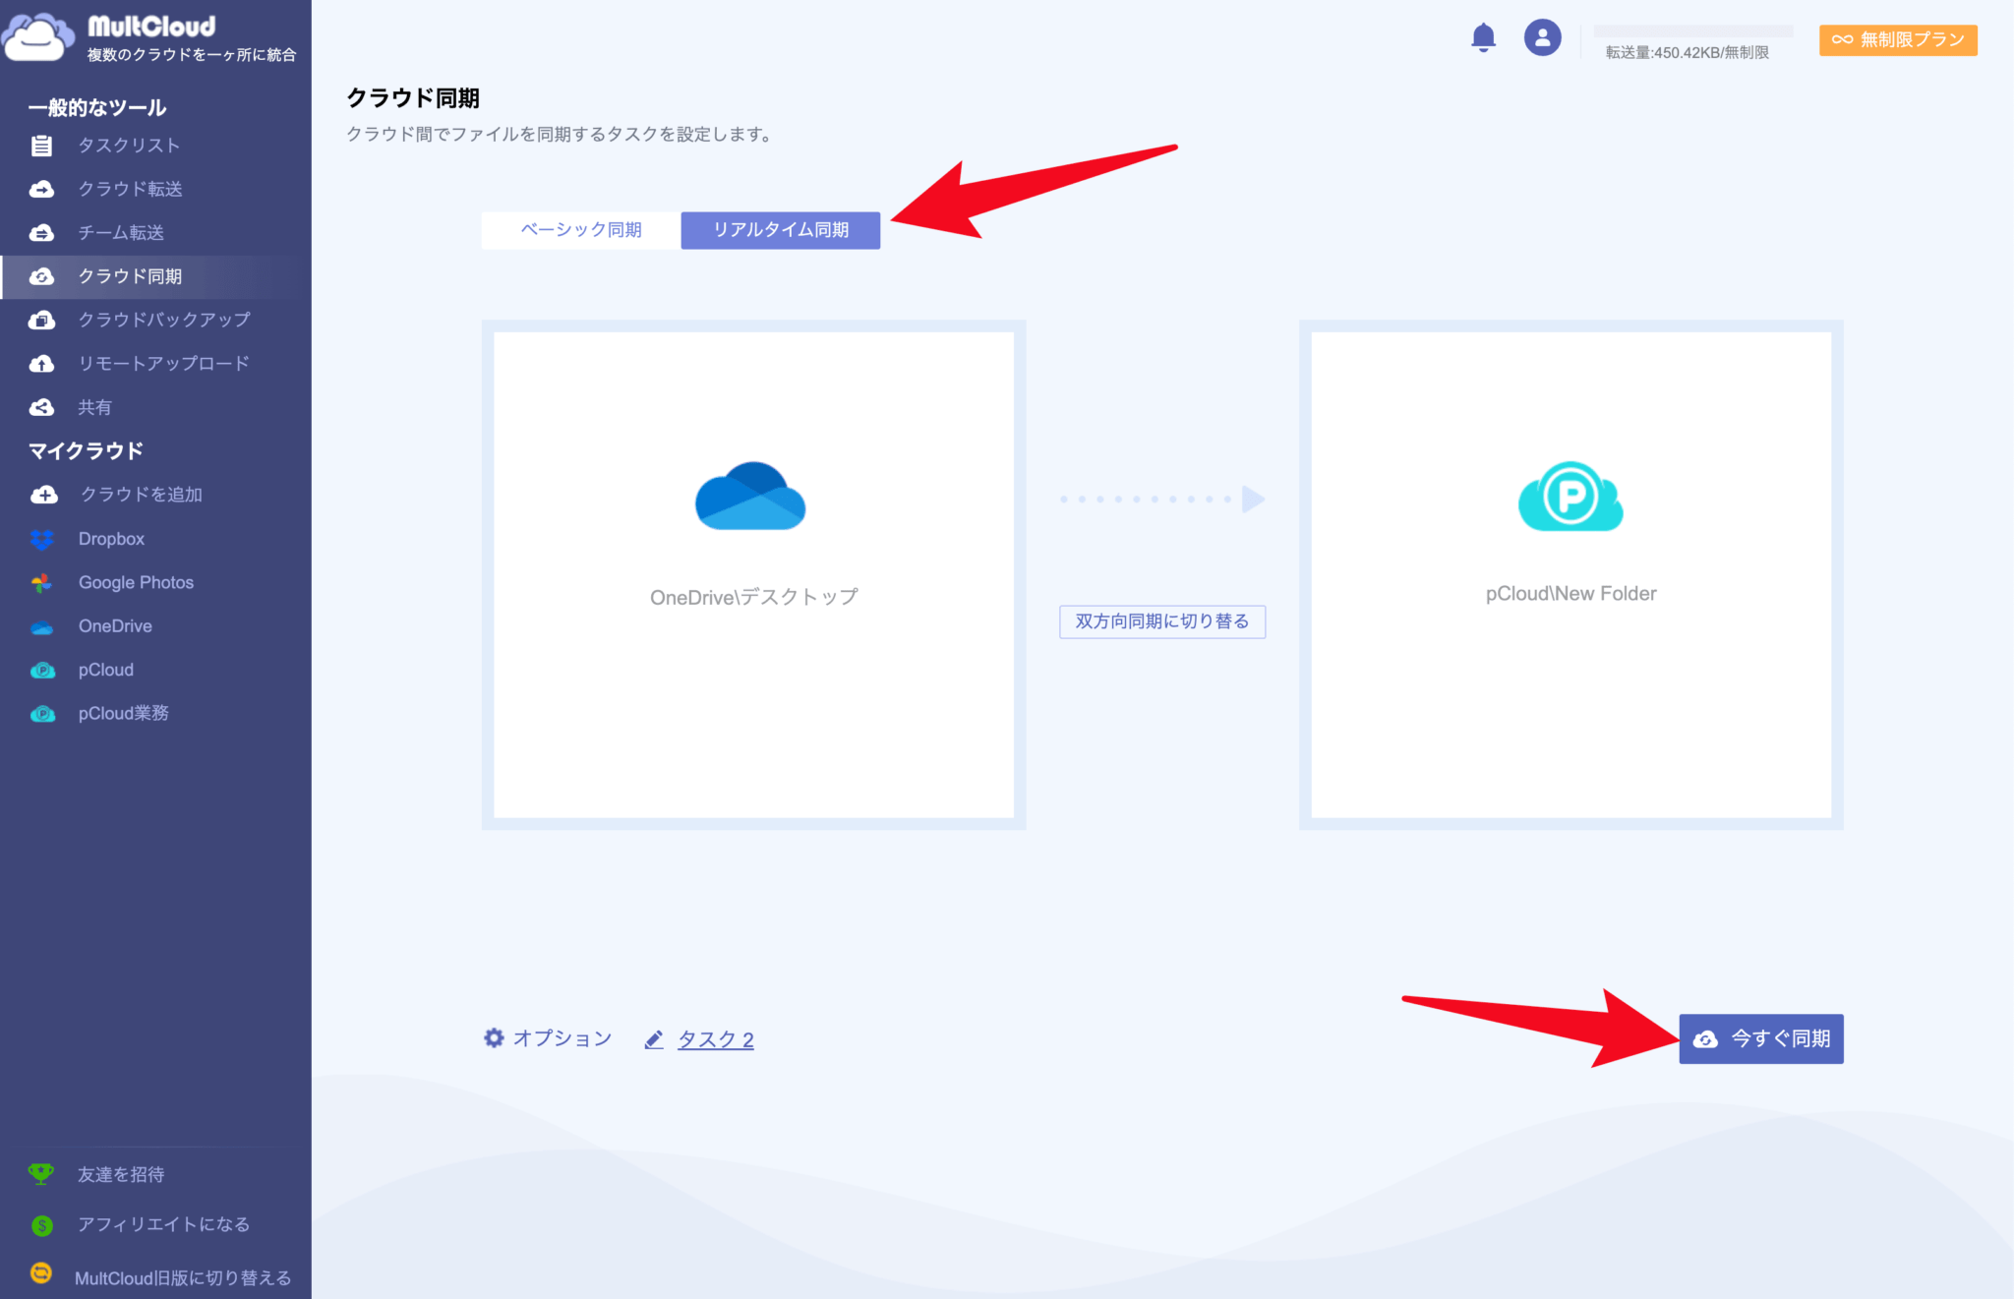The width and height of the screenshot is (2014, 1299).
Task: Select pCloud業務 in the sidebar
Action: pos(122,713)
